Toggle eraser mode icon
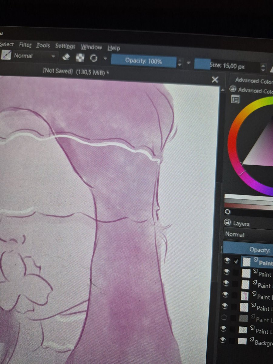The height and width of the screenshot is (364, 273). coord(66,57)
